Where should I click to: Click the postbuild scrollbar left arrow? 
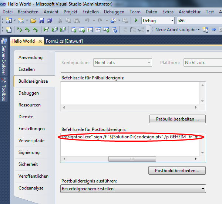pos(64,159)
